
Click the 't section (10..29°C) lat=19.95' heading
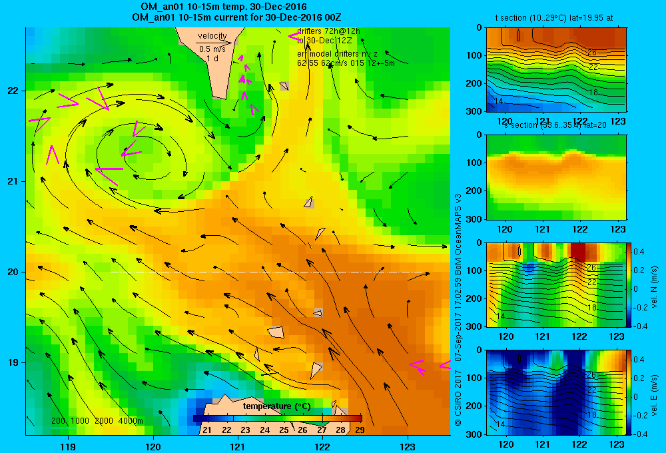554,18
